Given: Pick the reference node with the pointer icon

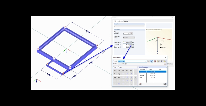Looking at the screenshot, I should 131,34.
